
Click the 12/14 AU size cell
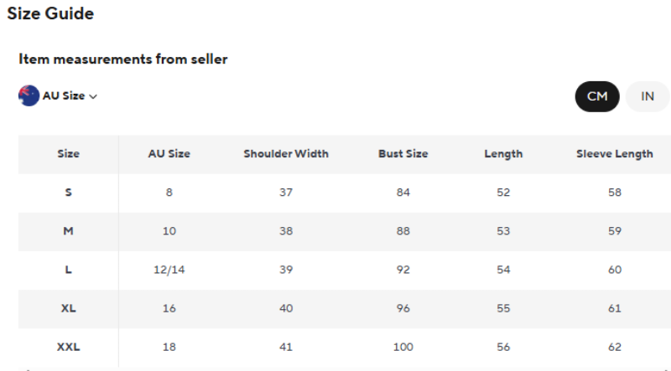click(169, 270)
